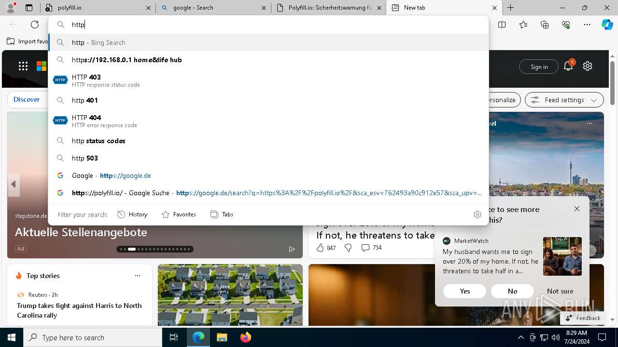
Task: Click the browser refresh icon
Action: click(x=35, y=25)
